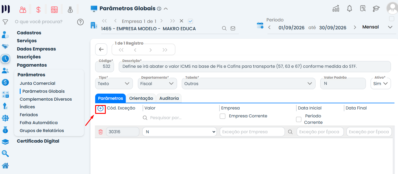This screenshot has width=398, height=174.
Task: Open the money bag module icon in top toolbar
Action: (x=70, y=10)
